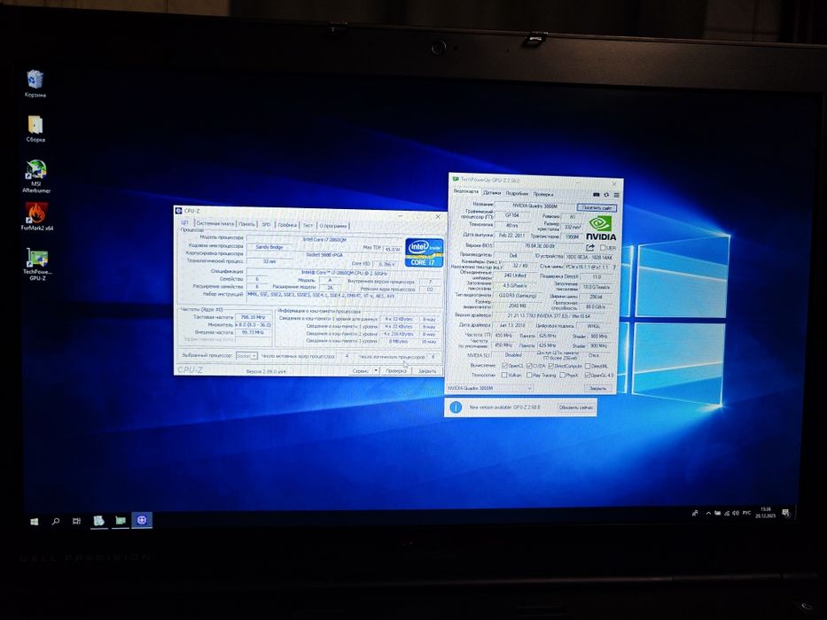
Task: Open the GPU-Z hamburger menu icon
Action: 615,195
